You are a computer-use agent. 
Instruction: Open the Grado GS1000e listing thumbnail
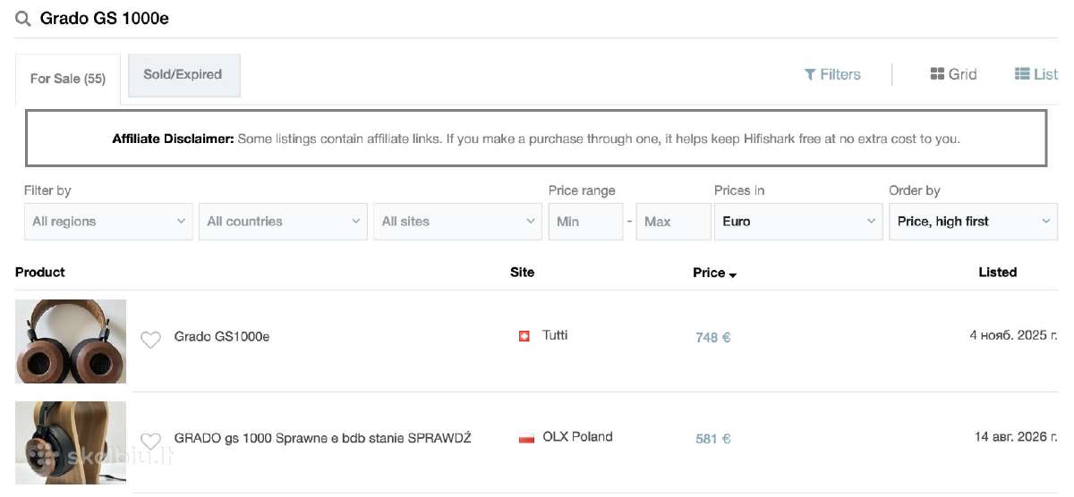click(x=71, y=341)
